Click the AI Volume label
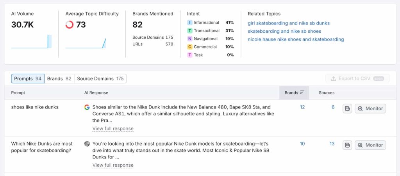This screenshot has width=400, height=176. click(22, 14)
